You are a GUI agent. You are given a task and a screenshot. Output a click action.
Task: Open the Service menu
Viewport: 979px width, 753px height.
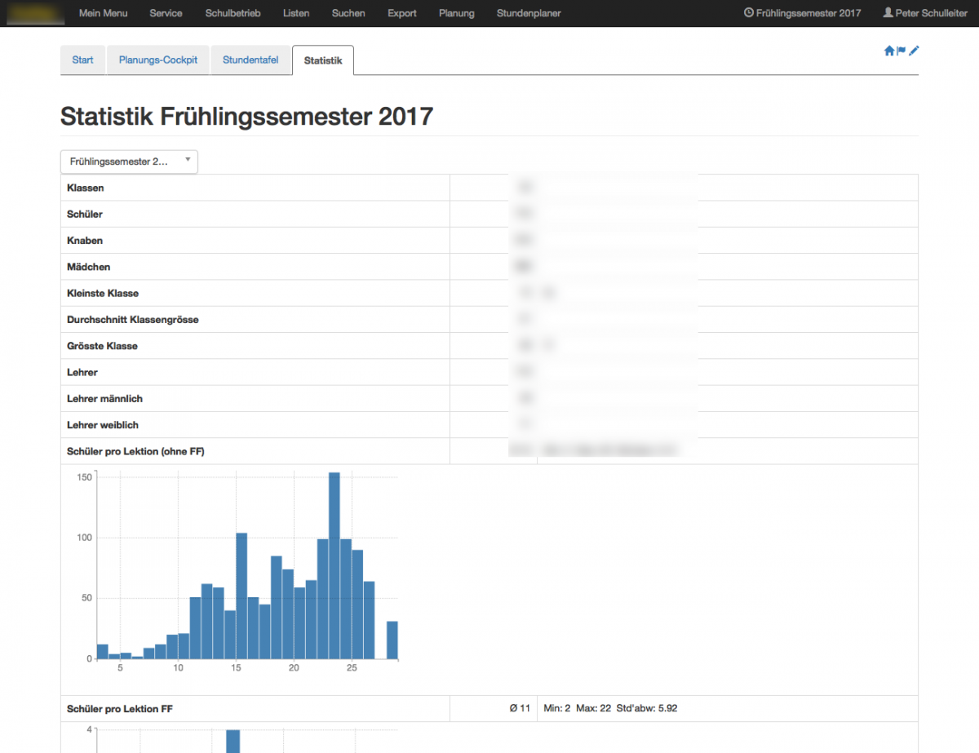tap(166, 13)
